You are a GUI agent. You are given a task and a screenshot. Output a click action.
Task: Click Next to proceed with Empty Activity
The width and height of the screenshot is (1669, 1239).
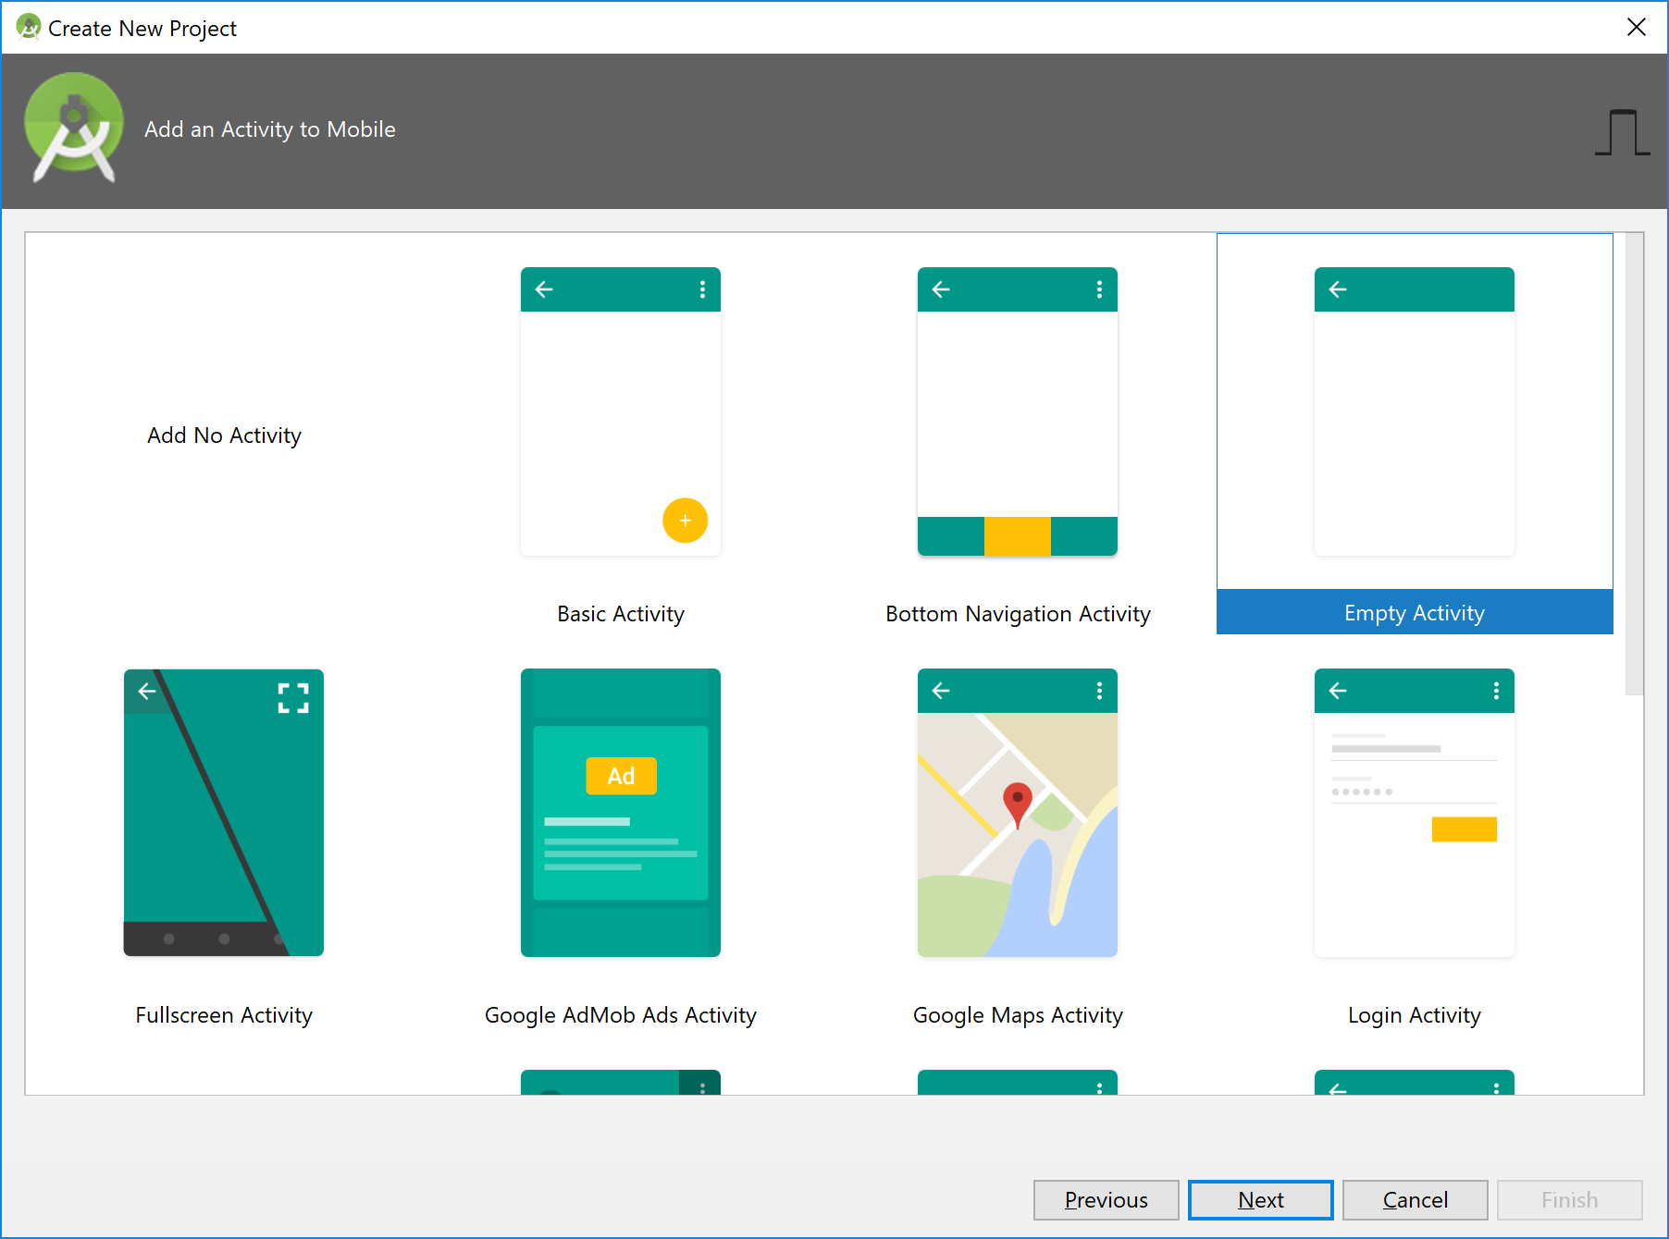[x=1260, y=1199]
